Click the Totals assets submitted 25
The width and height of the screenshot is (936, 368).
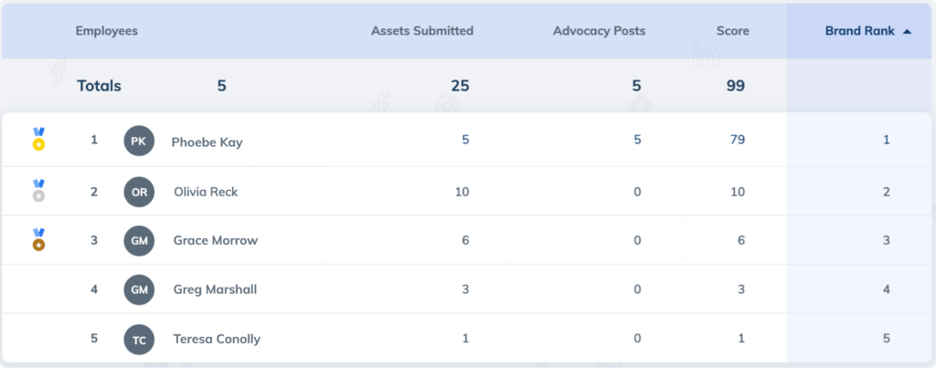(x=460, y=86)
